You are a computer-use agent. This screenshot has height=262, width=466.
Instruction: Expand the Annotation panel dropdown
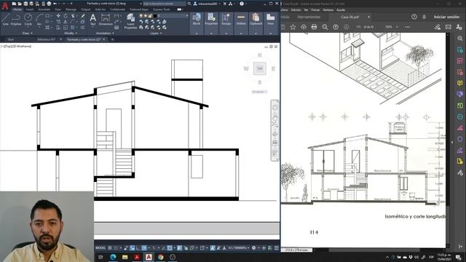tap(105, 33)
